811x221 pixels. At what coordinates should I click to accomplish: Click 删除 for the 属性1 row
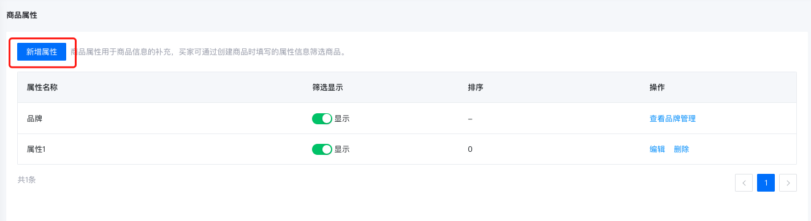coord(682,149)
